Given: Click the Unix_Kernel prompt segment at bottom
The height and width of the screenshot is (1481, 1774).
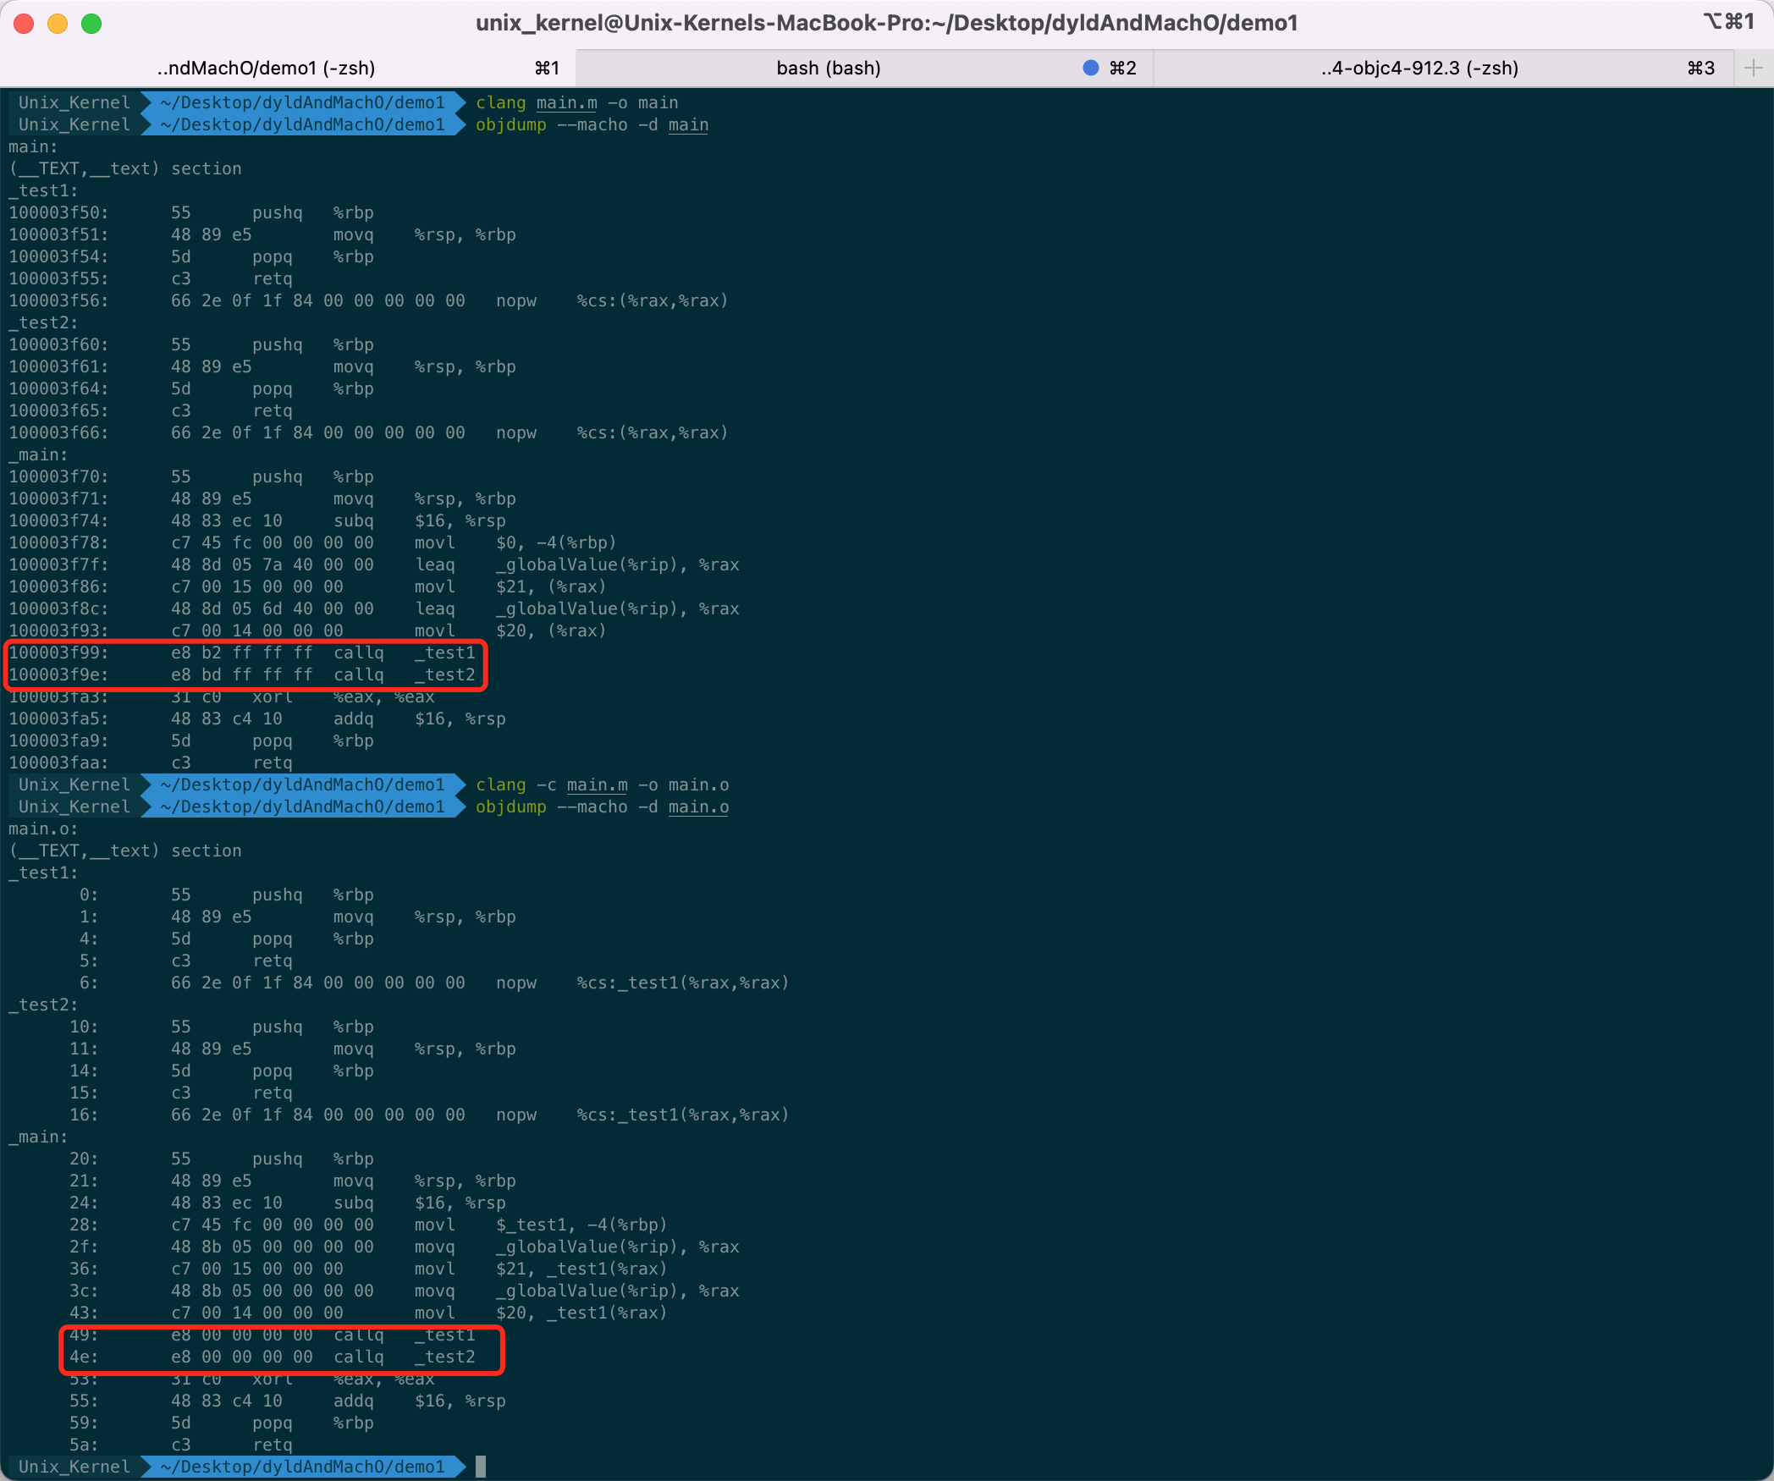Looking at the screenshot, I should 74,1467.
